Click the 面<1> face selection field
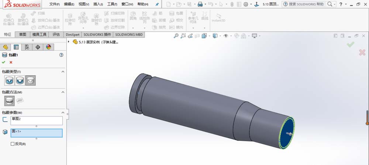The height and width of the screenshot is (165, 369). (x=37, y=133)
